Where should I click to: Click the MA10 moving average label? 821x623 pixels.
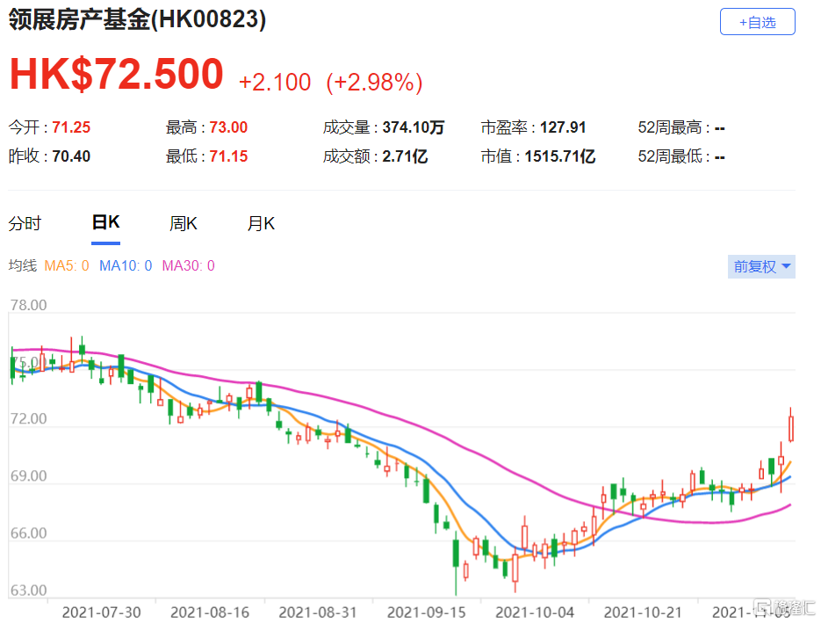coord(126,265)
